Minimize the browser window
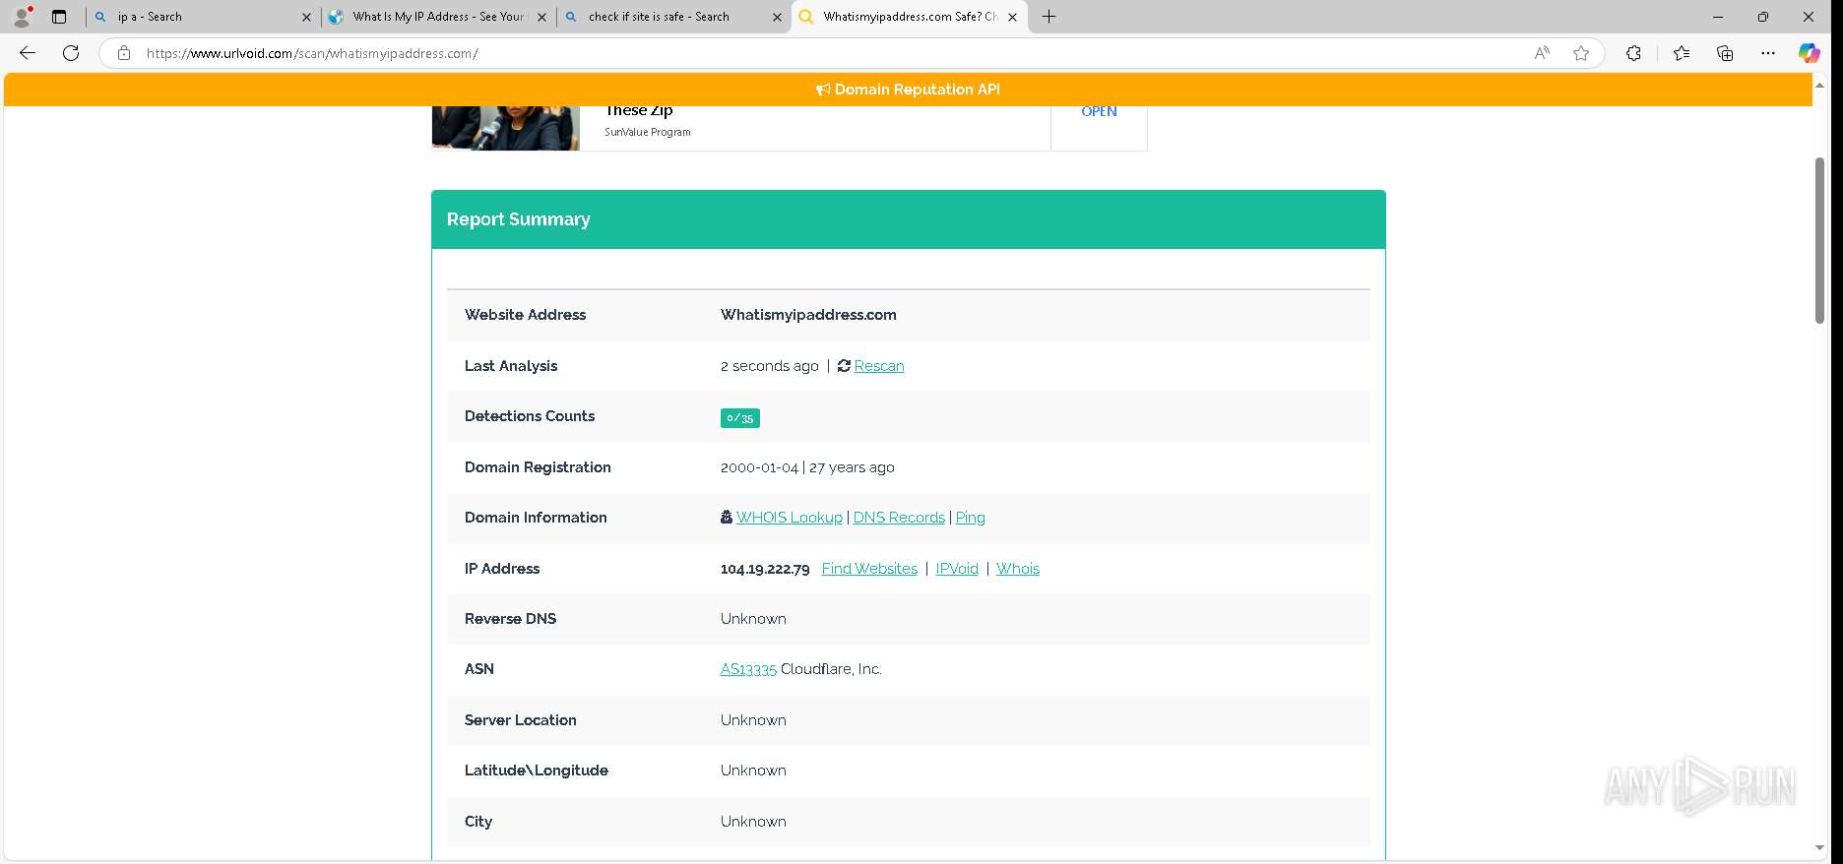1843x864 pixels. click(1718, 17)
